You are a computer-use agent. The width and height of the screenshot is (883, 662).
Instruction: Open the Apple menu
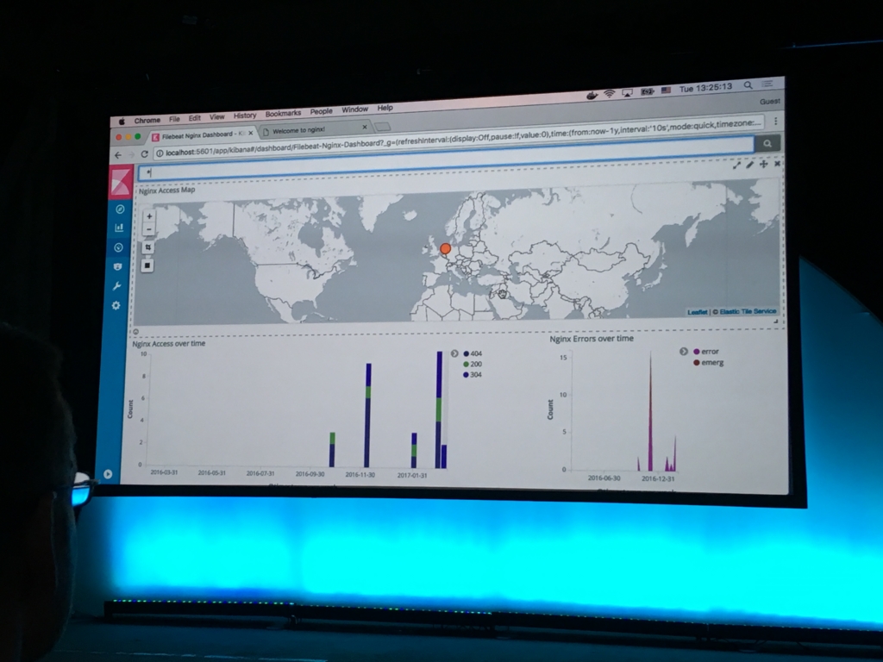121,122
